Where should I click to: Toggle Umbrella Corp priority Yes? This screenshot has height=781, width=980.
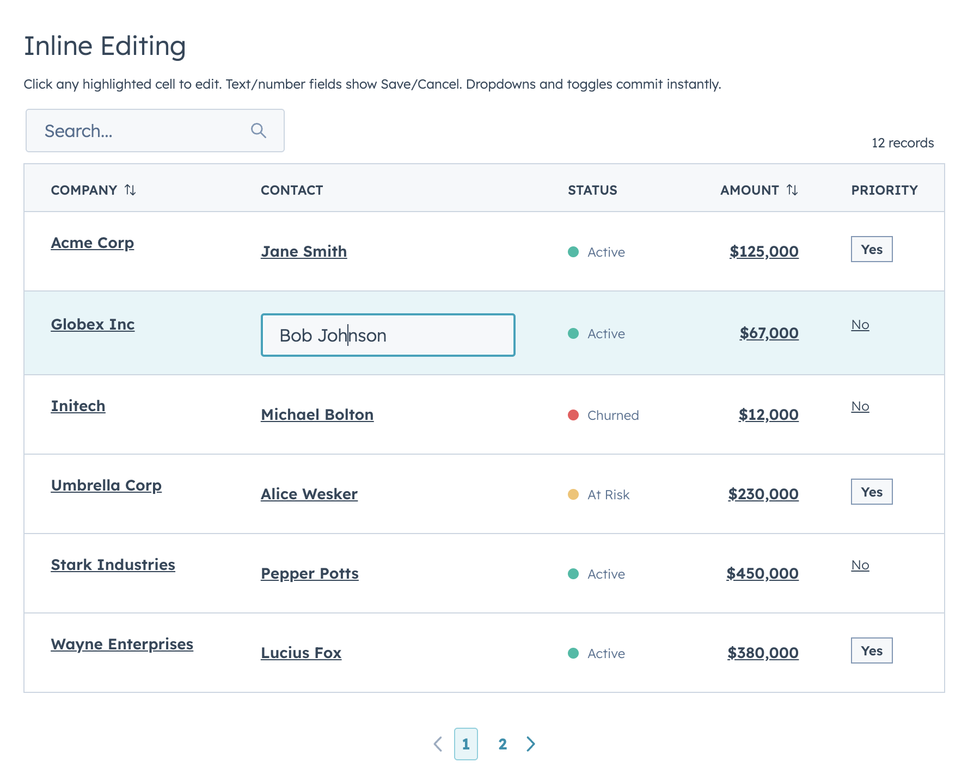pos(872,492)
